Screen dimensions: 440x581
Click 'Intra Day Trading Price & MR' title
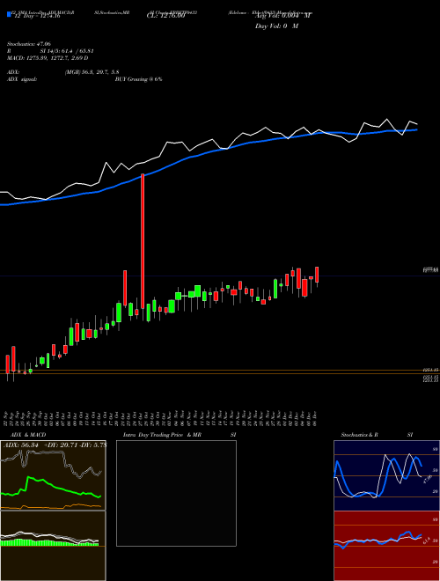163,435
